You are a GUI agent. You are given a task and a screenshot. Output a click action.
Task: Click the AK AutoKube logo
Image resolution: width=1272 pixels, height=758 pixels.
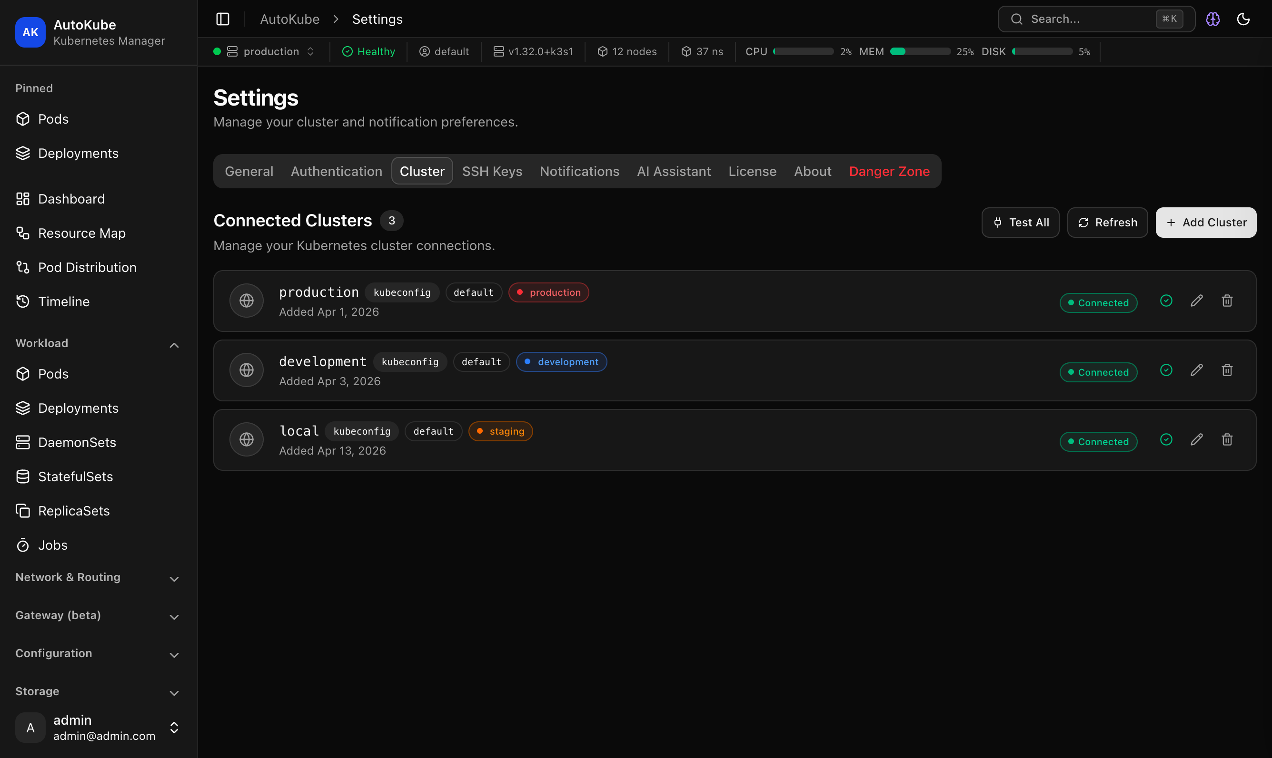(x=30, y=32)
